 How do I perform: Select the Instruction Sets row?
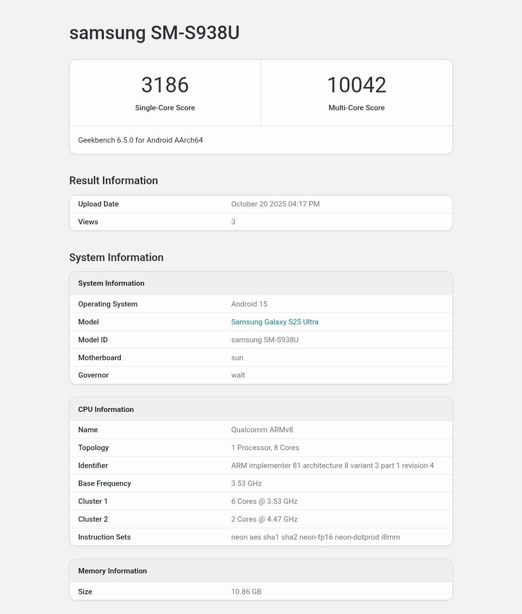261,537
